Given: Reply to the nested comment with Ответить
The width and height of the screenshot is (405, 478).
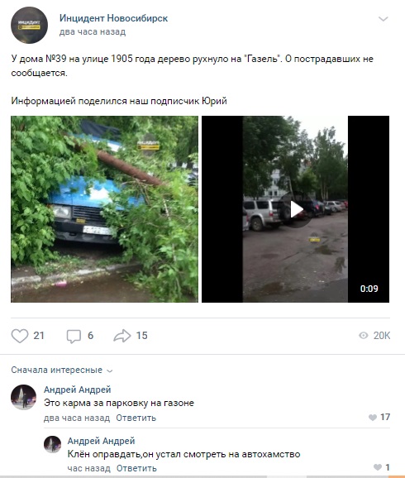Looking at the screenshot, I should [x=136, y=468].
